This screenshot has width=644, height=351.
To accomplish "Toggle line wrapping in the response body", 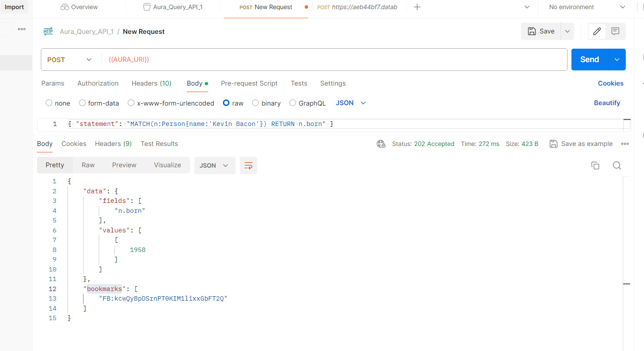I will [x=248, y=165].
